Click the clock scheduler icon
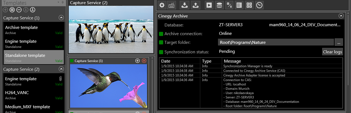 click(259, 5)
